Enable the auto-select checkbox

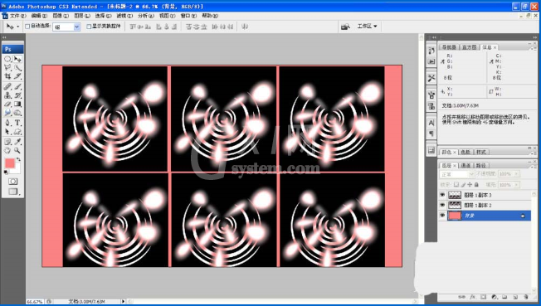[27, 27]
